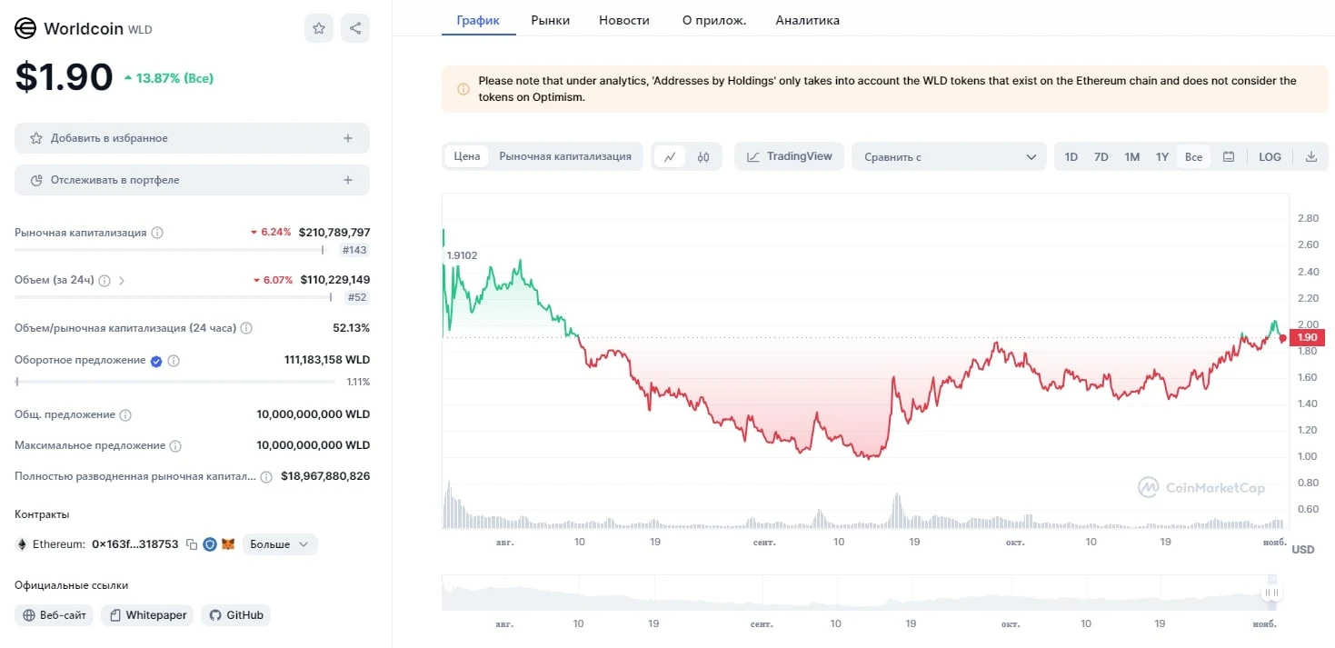Open the TradingView chart

tap(790, 156)
